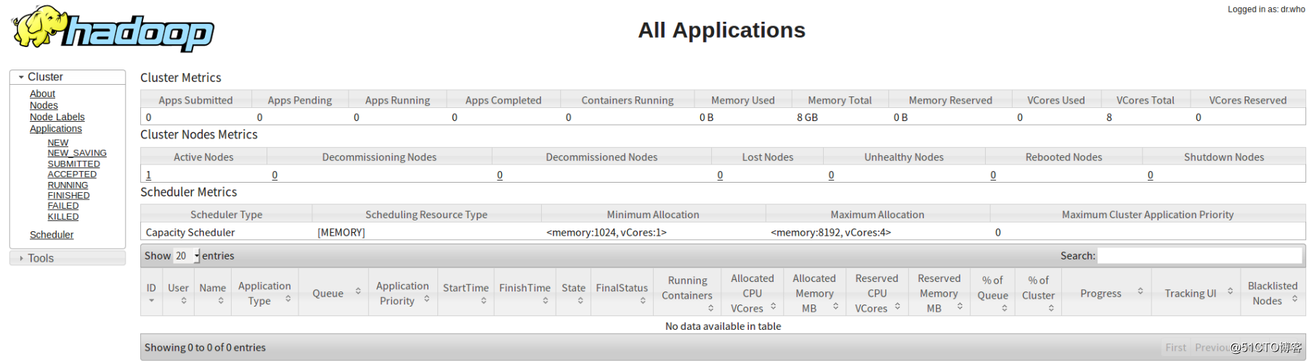Image resolution: width=1309 pixels, height=361 pixels.
Task: Sort table by ID column
Action: point(151,293)
